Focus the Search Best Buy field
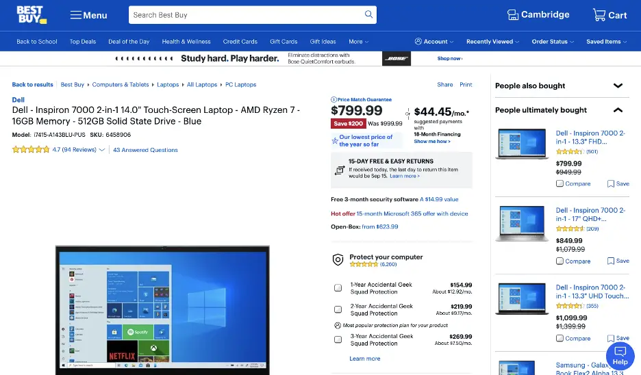This screenshot has height=375, width=641. coord(245,14)
